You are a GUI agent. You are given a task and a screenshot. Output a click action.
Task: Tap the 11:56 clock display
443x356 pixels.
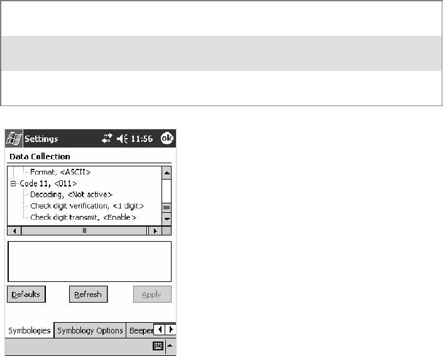(142, 139)
